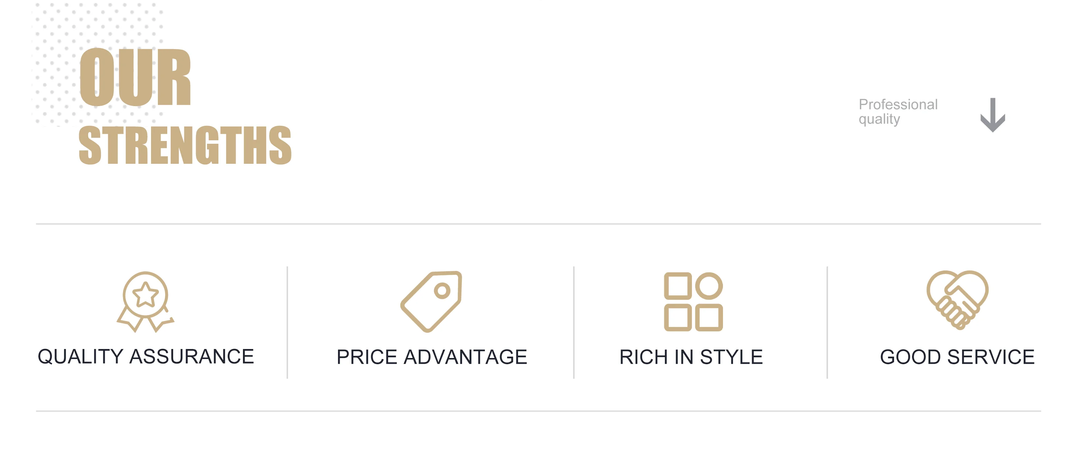Click the divider between Rich in Style and Good Service
1080x462 pixels.
pyautogui.click(x=827, y=322)
